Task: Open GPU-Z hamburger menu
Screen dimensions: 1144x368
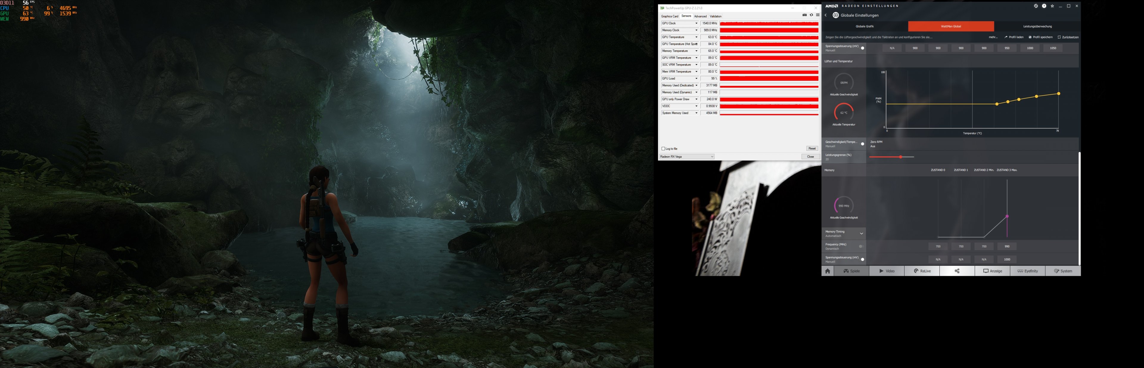Action: coord(817,15)
